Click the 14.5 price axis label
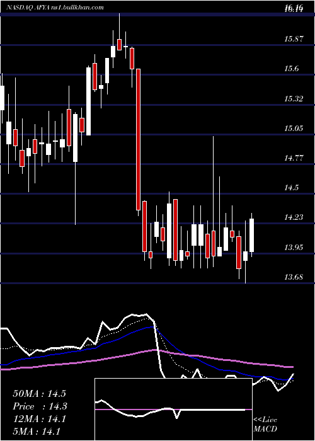 coord(291,188)
